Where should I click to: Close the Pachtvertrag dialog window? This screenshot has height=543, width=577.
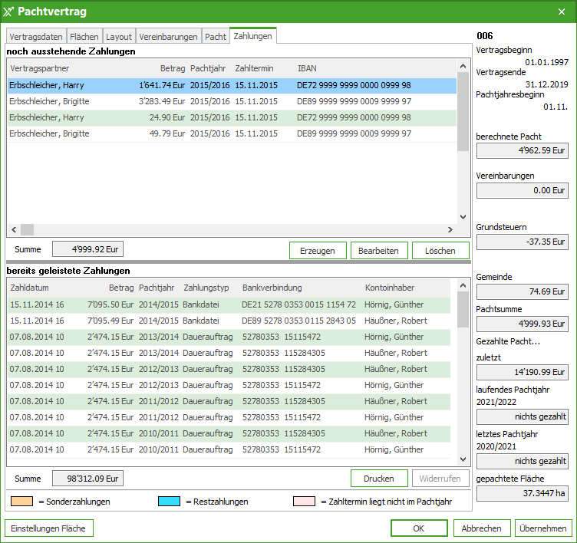(561, 12)
